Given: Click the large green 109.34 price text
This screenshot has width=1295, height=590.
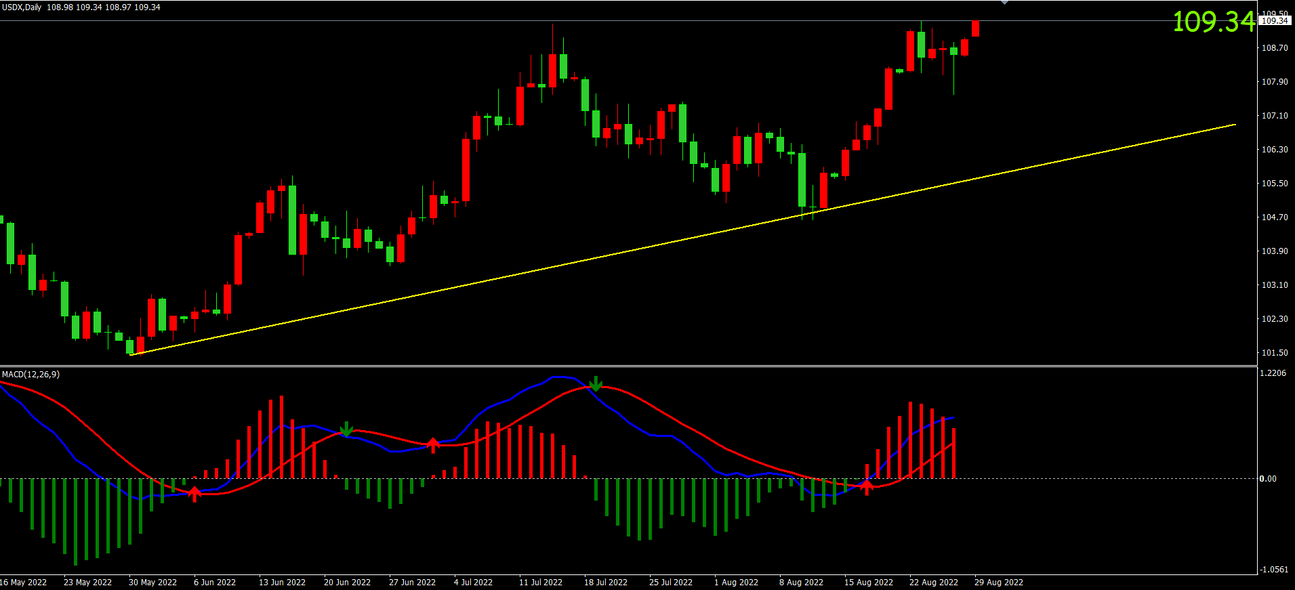Looking at the screenshot, I should coord(1214,22).
